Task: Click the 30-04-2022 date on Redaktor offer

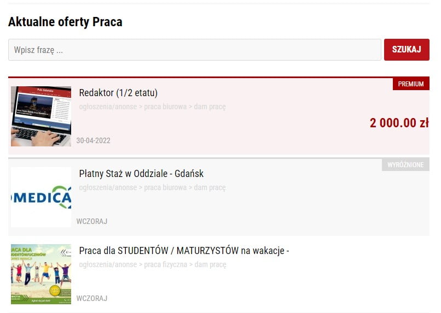Action: click(x=94, y=140)
